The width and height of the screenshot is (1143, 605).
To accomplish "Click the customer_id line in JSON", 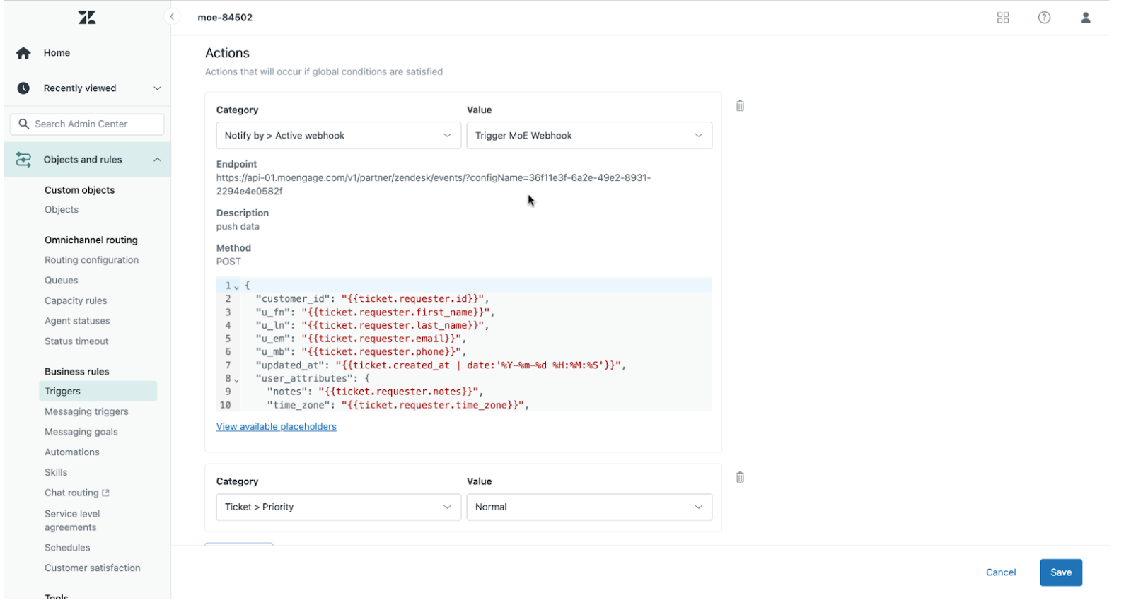I will (x=372, y=299).
